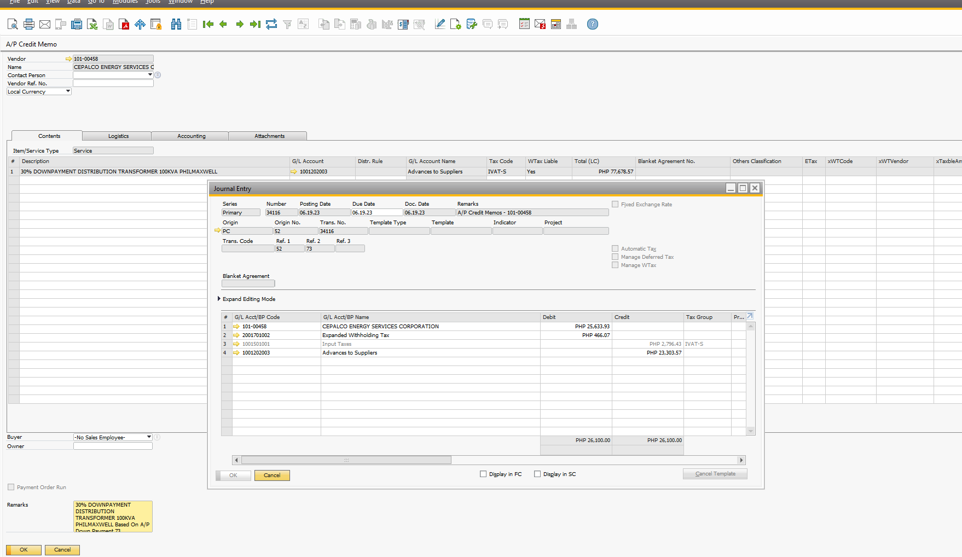Follow the link arrow for G/L Account 1001202003 in the Contents row
The width and height of the screenshot is (962, 557).
tap(294, 172)
